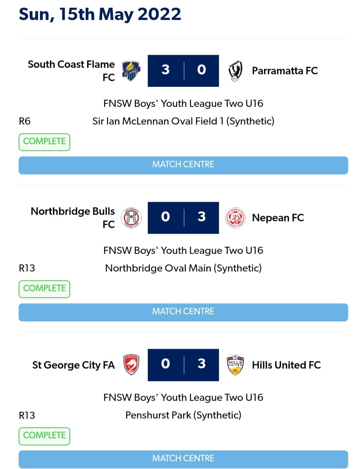Select the Parramatta FC team name
This screenshot has width=364, height=469.
click(285, 71)
